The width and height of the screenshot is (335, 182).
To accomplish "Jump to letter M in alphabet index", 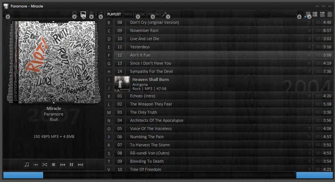I will (109, 113).
